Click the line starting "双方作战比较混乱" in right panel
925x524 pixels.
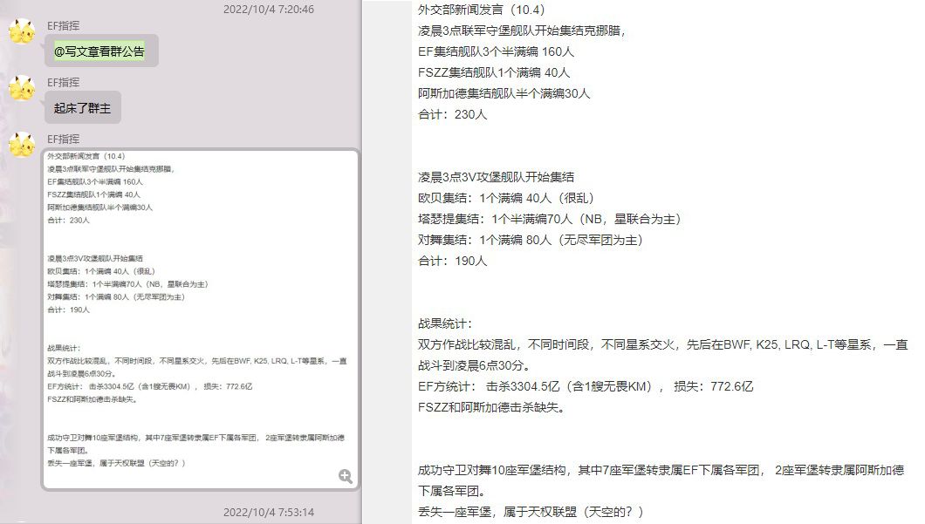(662, 344)
